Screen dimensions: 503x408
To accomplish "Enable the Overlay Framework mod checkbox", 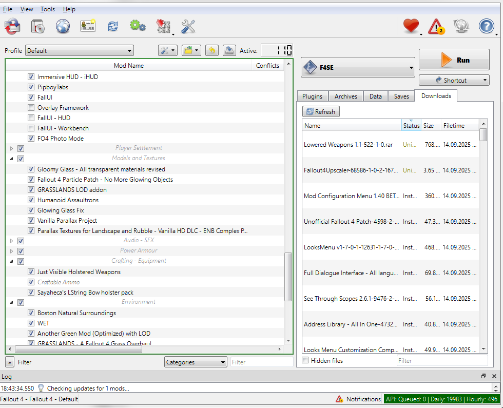I will (31, 107).
